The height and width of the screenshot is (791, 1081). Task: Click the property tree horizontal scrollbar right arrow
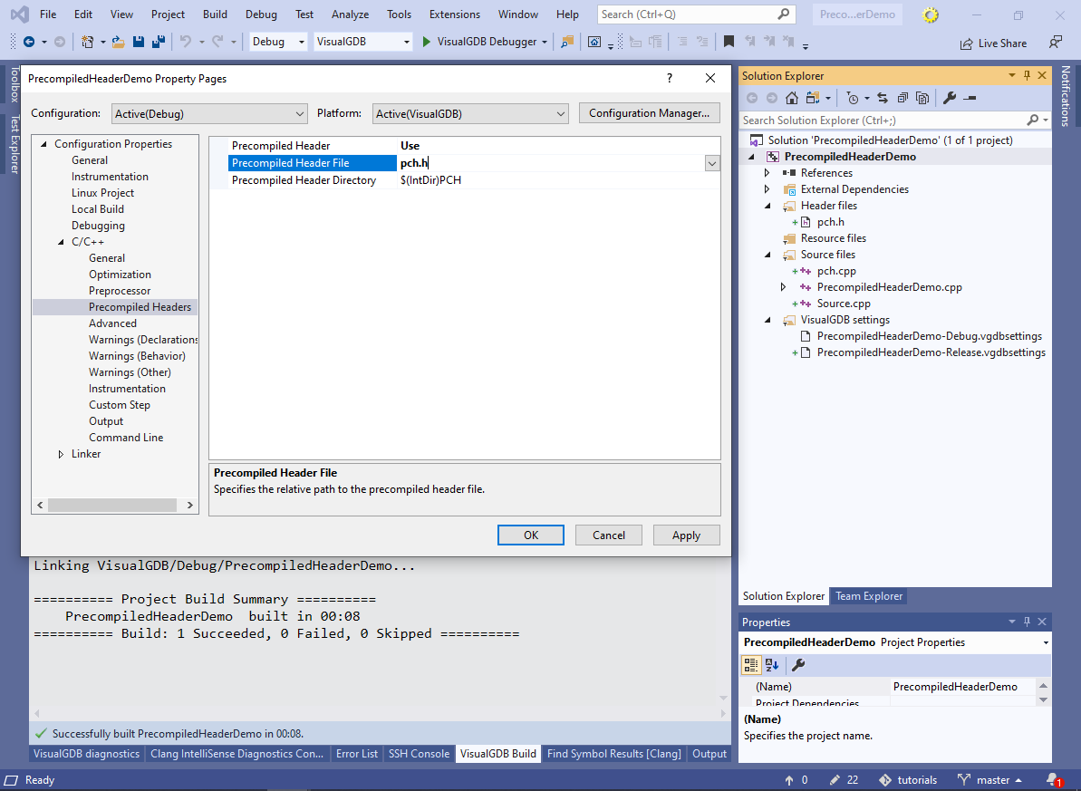coord(190,506)
